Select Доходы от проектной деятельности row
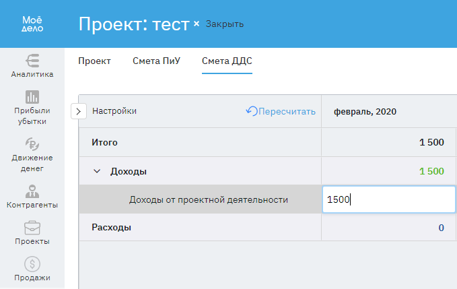The image size is (457, 289). coord(208,199)
